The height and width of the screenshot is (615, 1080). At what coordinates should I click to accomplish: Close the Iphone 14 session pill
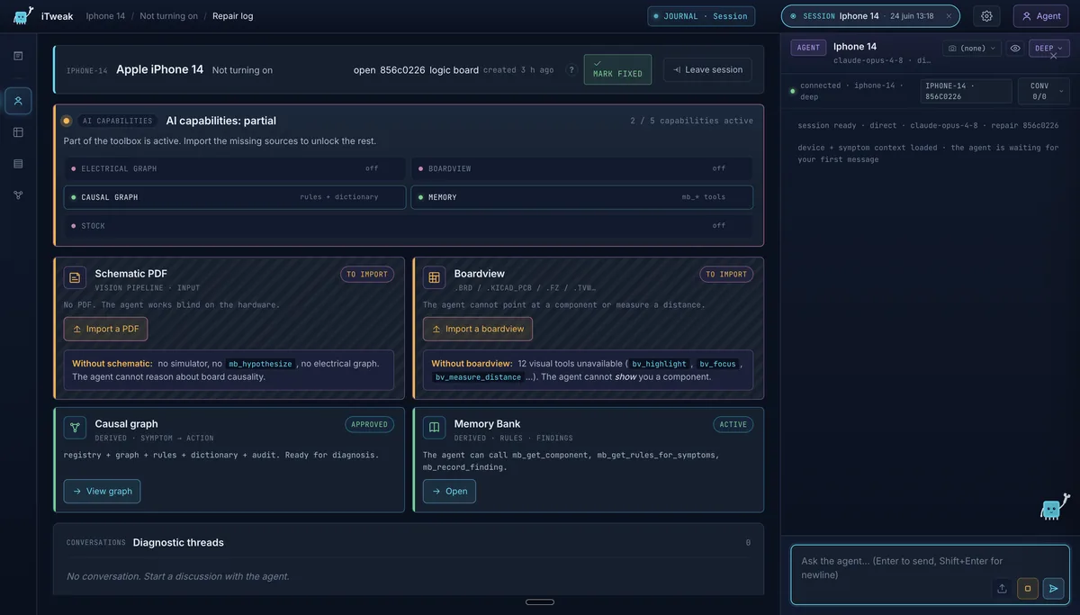point(949,16)
